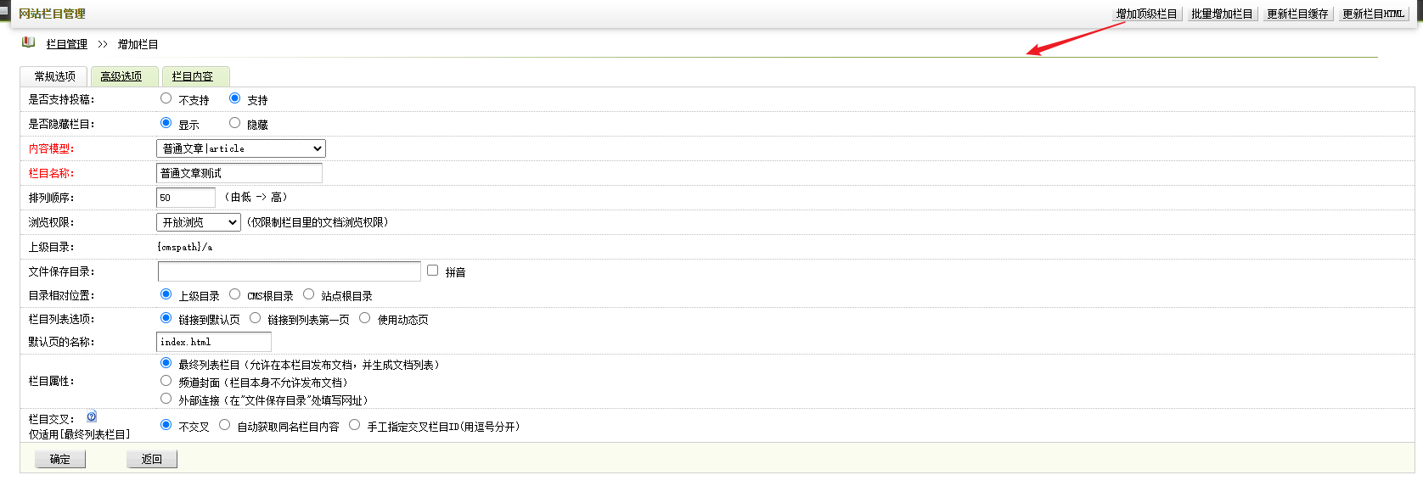
Task: Click the 更新栏目缓存 button
Action: [x=1297, y=14]
